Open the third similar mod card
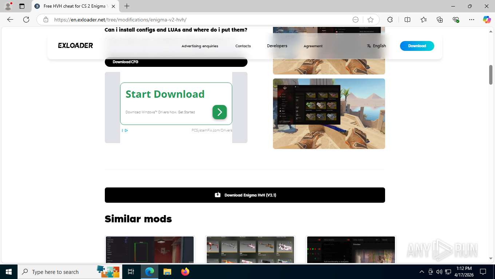 pyautogui.click(x=351, y=250)
